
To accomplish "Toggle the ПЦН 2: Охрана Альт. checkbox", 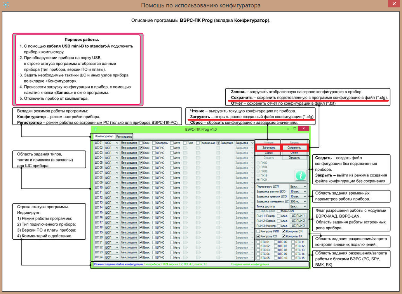I will point(279,221).
